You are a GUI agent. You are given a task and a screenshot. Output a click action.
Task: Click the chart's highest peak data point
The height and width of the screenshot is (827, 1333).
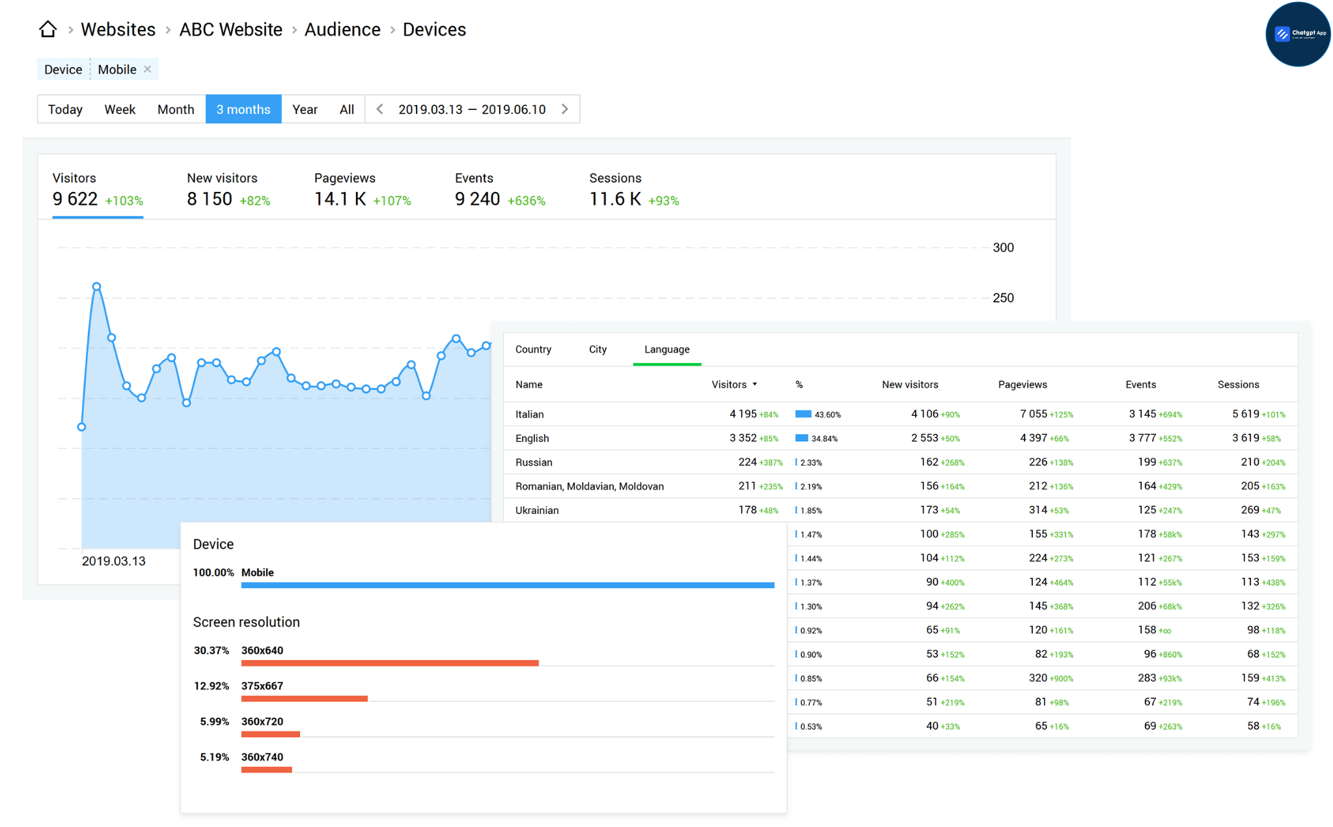point(96,286)
